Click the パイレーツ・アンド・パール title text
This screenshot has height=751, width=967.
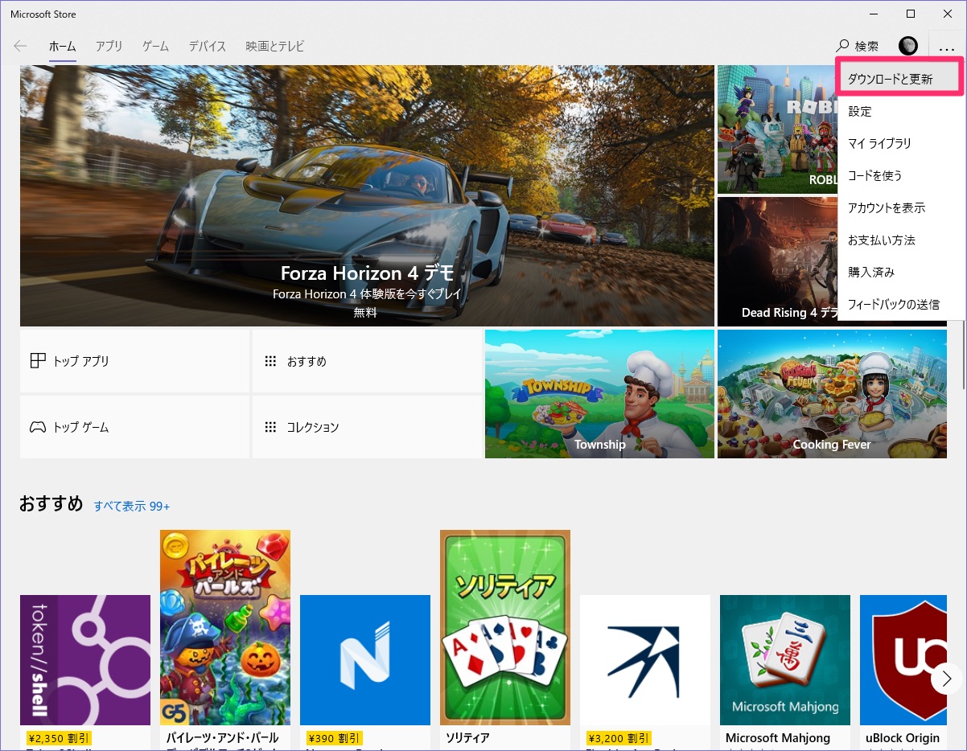pos(223,738)
